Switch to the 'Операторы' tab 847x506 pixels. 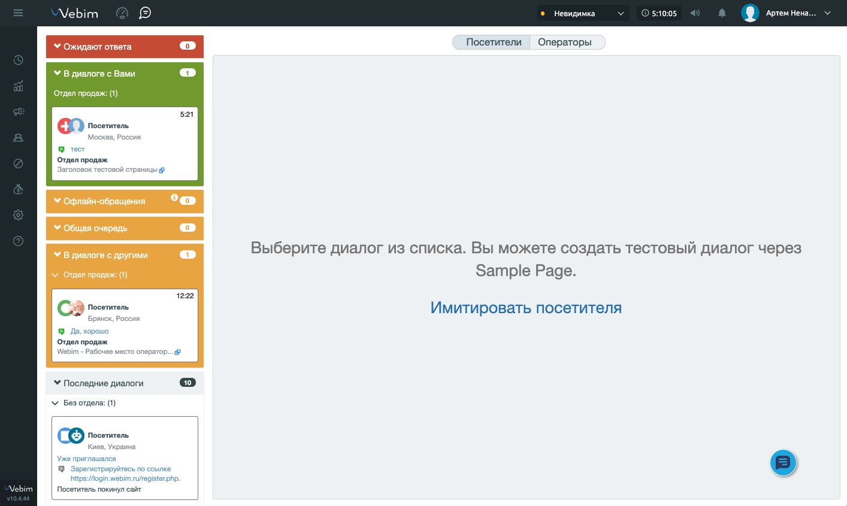[x=564, y=43]
